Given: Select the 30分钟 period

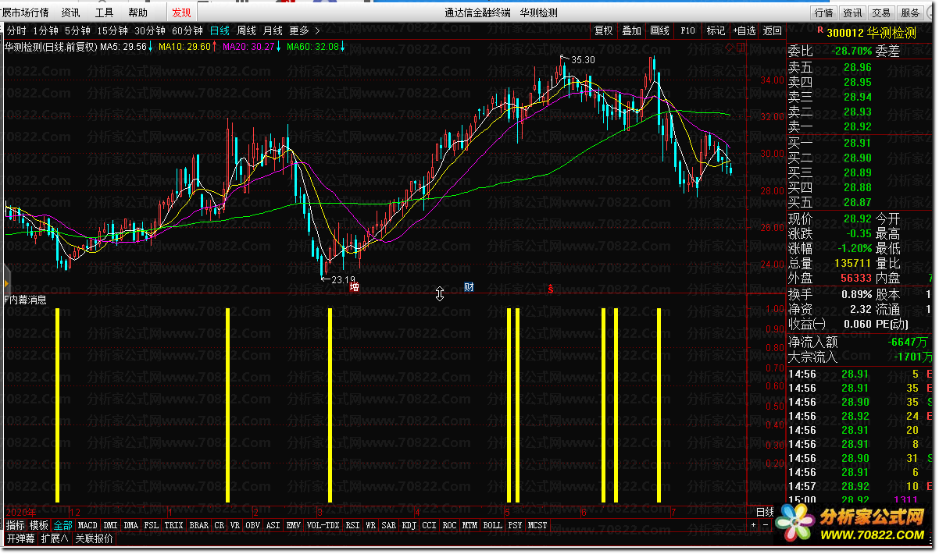Looking at the screenshot, I should [x=150, y=30].
